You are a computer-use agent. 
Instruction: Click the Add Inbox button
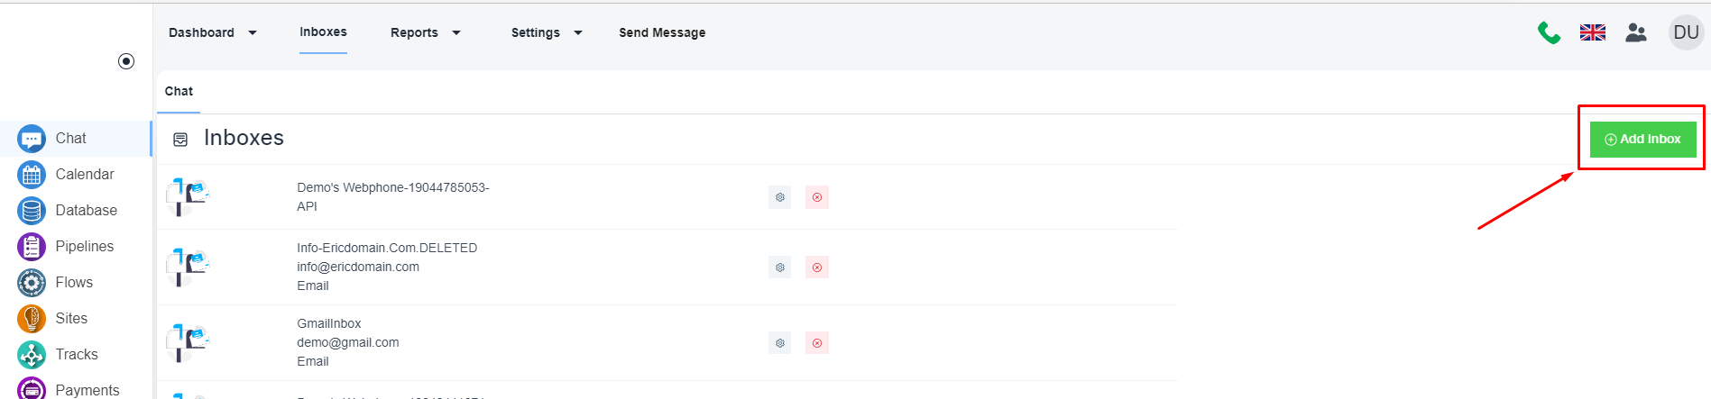coord(1642,140)
